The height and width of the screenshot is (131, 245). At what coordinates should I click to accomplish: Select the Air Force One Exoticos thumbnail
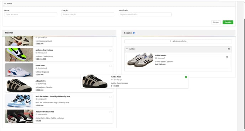tap(19, 55)
